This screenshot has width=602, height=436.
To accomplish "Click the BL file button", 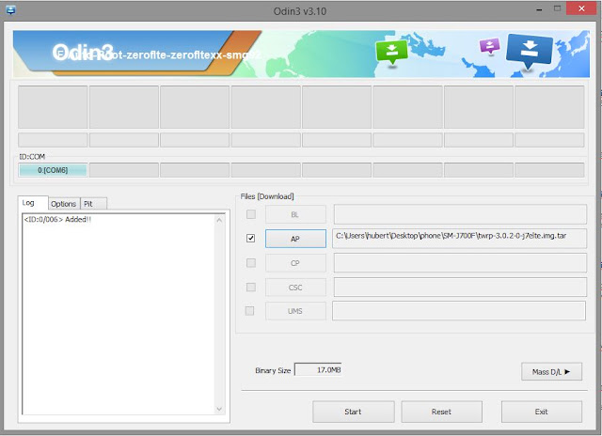I will 295,214.
